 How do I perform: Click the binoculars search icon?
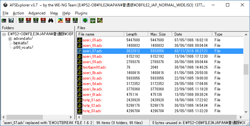[x=51, y=20]
